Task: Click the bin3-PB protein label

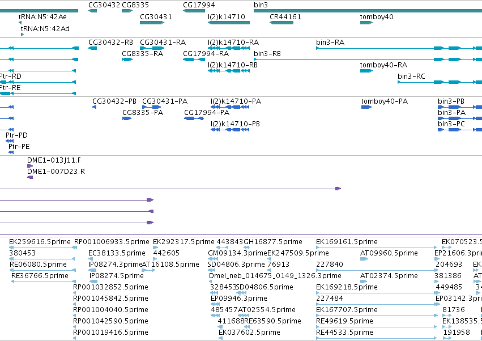Action: [x=451, y=101]
